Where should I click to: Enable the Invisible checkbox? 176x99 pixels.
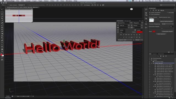point(167,12)
